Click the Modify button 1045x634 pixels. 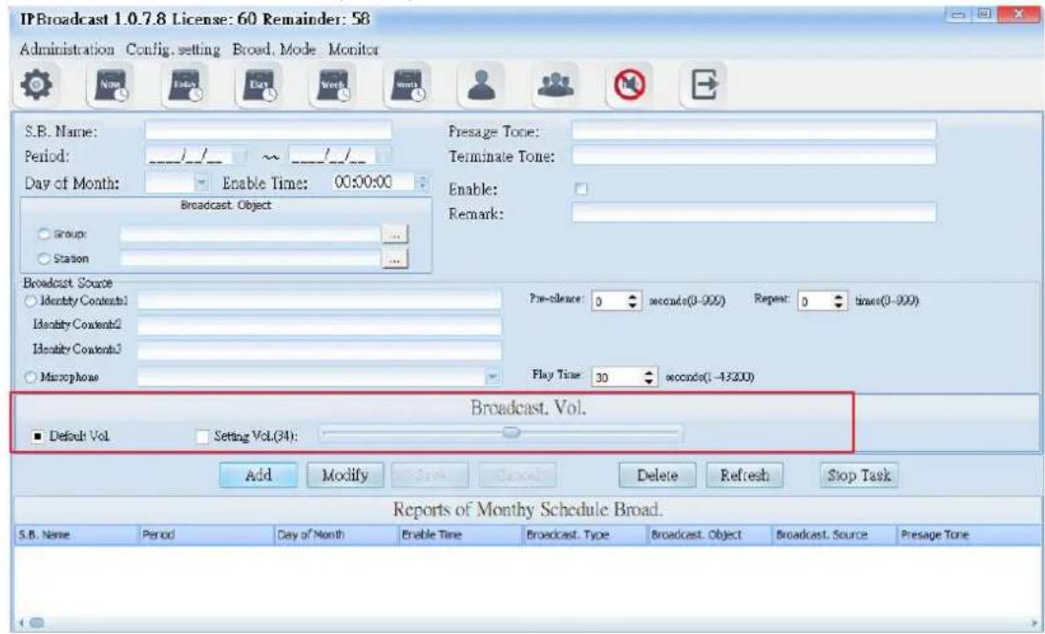(x=345, y=476)
